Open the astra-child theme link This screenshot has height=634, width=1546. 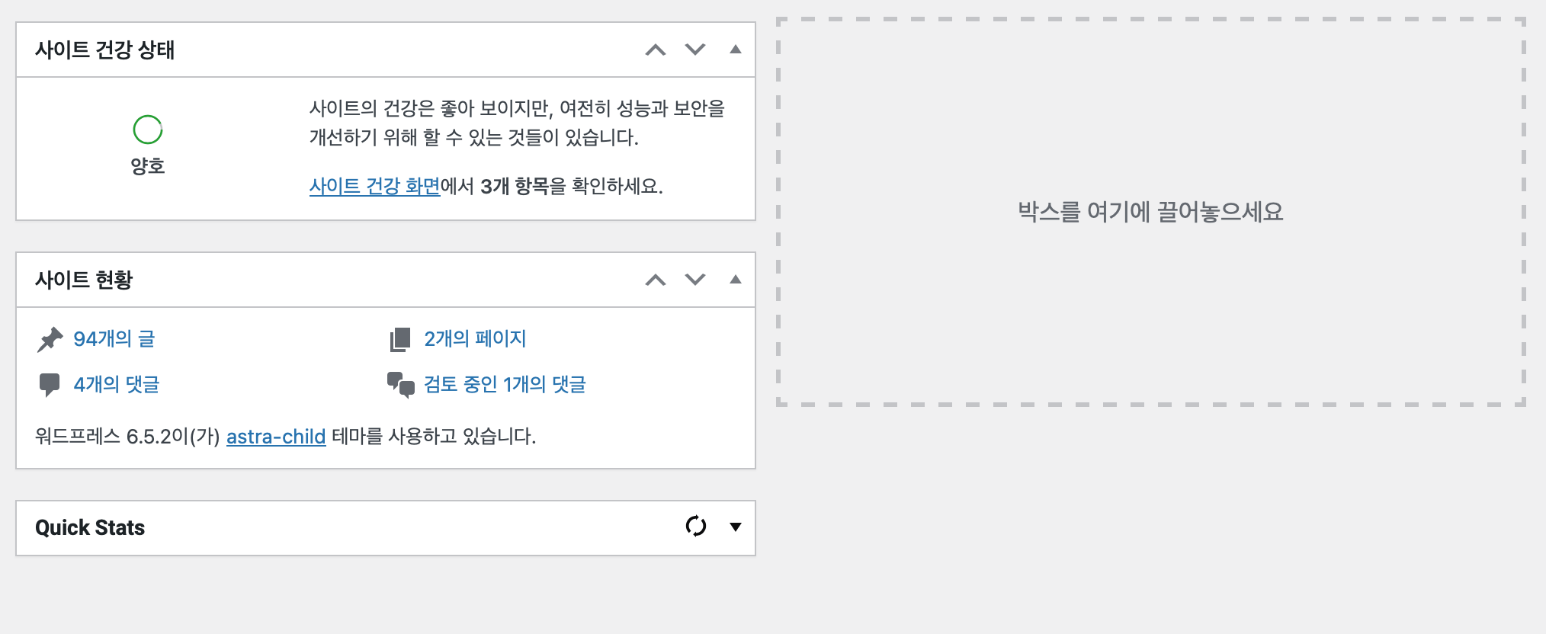click(x=276, y=437)
